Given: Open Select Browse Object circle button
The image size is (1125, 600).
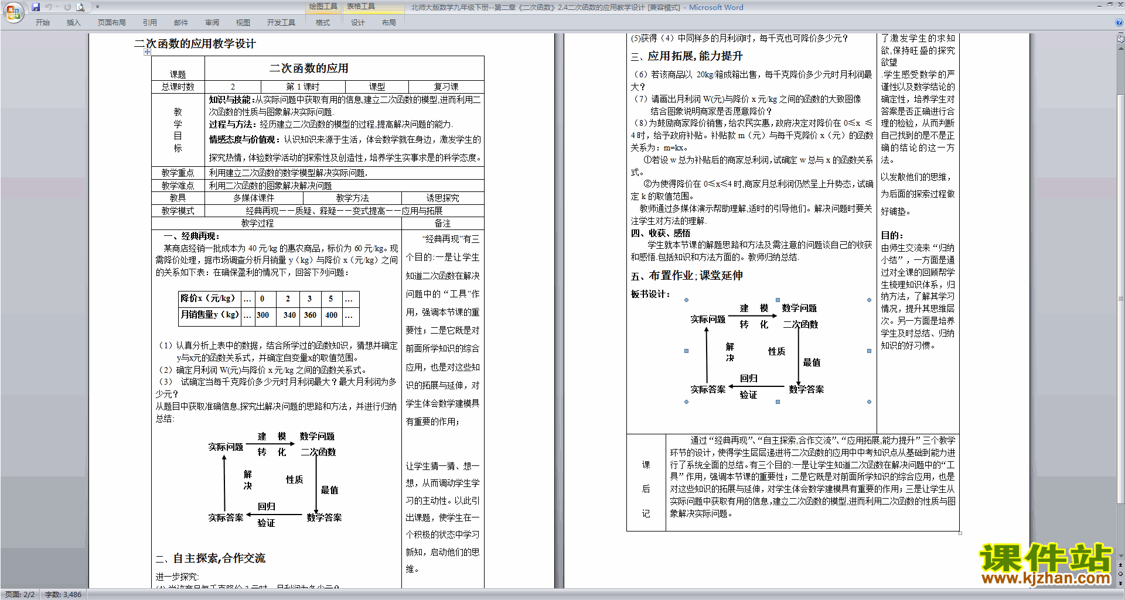Looking at the screenshot, I should [x=1120, y=574].
